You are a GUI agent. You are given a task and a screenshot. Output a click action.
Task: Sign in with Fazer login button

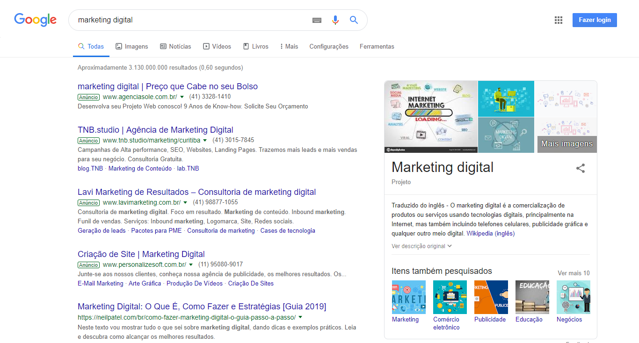click(x=595, y=20)
